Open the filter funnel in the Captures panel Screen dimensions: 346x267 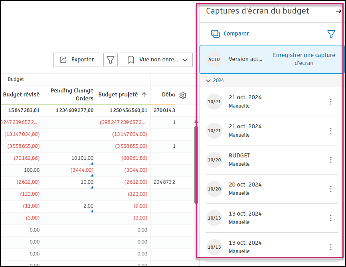point(332,34)
